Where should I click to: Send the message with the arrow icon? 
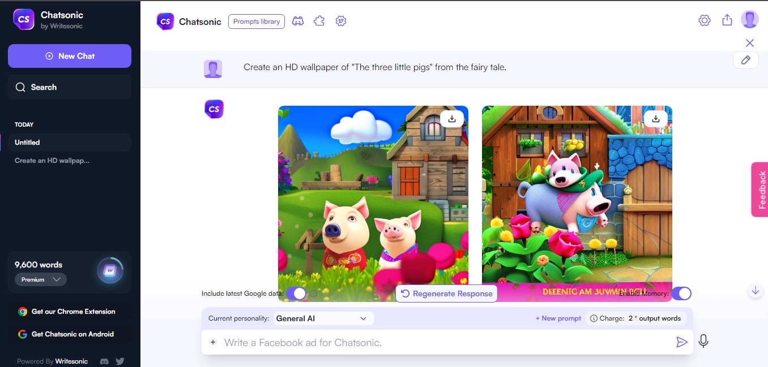(682, 342)
